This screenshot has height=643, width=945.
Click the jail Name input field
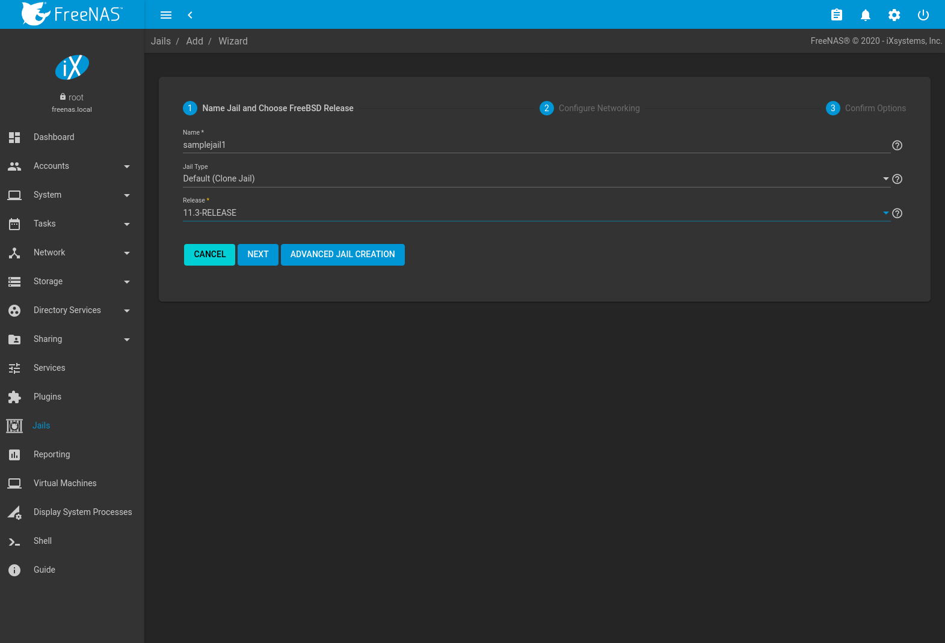(x=535, y=145)
